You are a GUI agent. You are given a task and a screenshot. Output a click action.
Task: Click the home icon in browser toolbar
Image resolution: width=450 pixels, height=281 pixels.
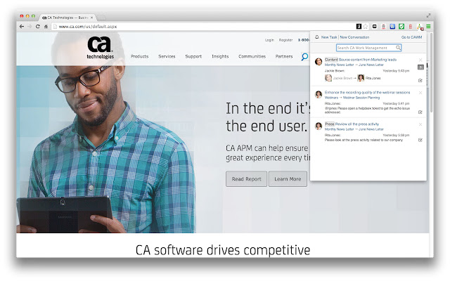46,27
